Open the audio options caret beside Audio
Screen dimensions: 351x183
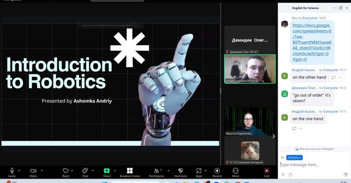point(19,171)
